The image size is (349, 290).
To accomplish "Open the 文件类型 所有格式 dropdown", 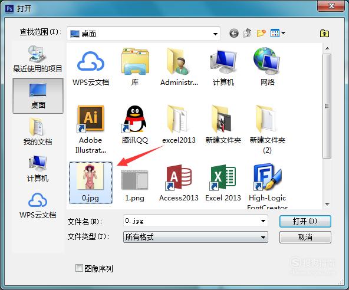I will click(x=196, y=237).
